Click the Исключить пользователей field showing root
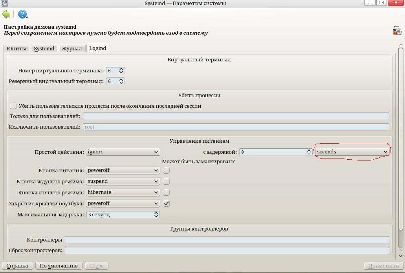The height and width of the screenshot is (273, 405). 236,127
